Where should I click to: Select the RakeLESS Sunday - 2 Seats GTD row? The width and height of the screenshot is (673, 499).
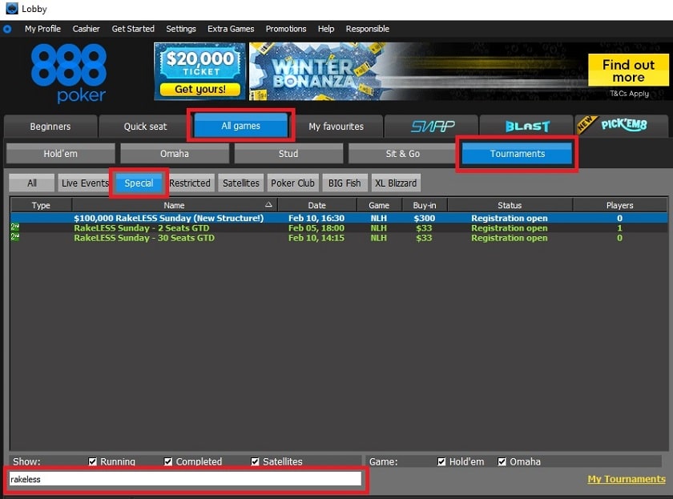tap(339, 227)
